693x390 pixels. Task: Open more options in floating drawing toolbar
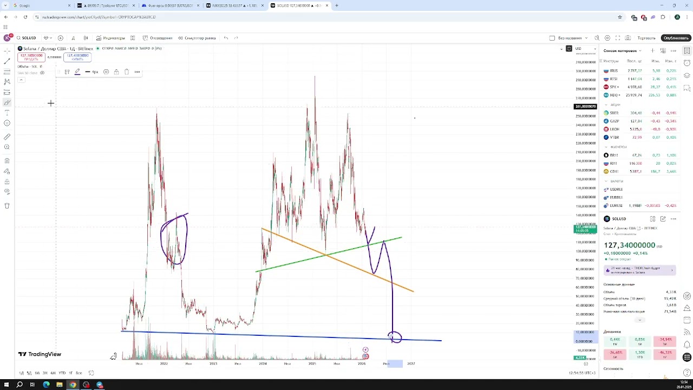(x=137, y=72)
